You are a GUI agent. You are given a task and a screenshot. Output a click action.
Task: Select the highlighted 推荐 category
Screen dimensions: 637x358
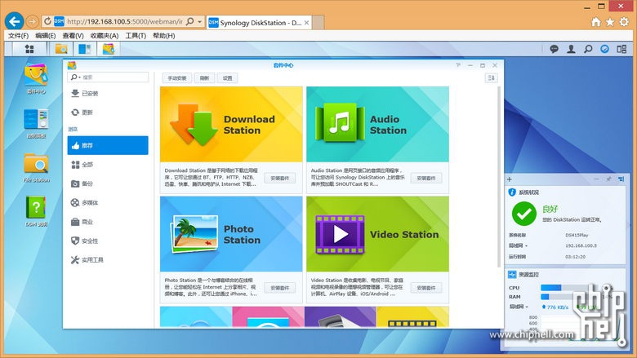pyautogui.click(x=108, y=145)
